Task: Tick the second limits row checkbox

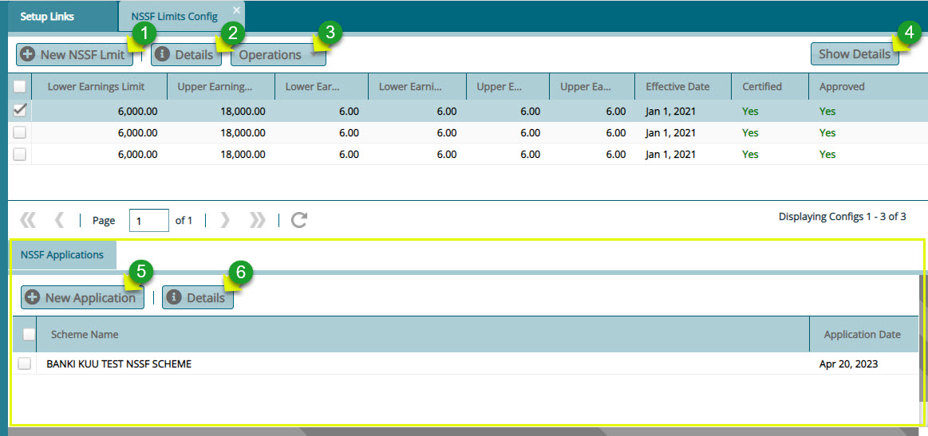Action: pyautogui.click(x=19, y=132)
